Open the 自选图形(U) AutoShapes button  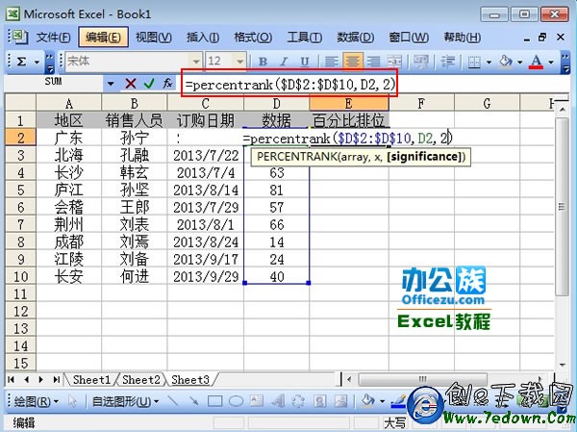(125, 400)
